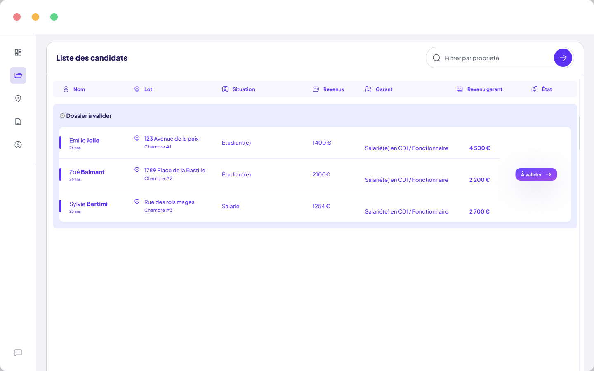This screenshot has height=371, width=594.
Task: Click the stopwatch icon by Dossier à valider
Action: pyautogui.click(x=62, y=116)
